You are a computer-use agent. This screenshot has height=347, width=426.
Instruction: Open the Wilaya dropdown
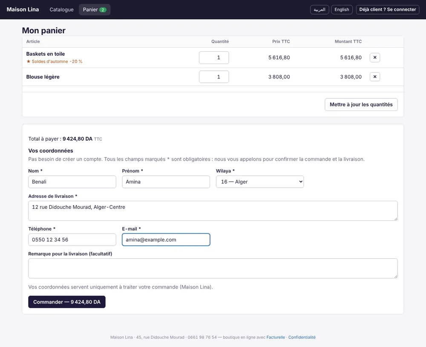260,182
